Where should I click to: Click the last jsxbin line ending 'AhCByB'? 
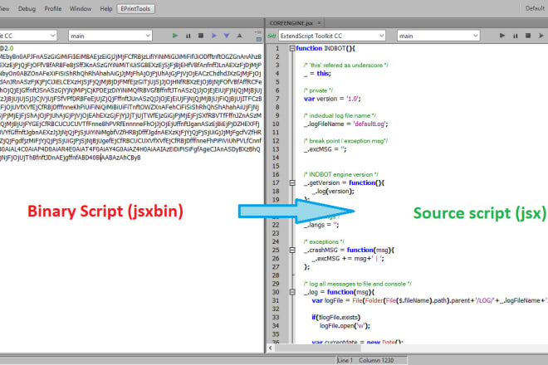[71, 158]
